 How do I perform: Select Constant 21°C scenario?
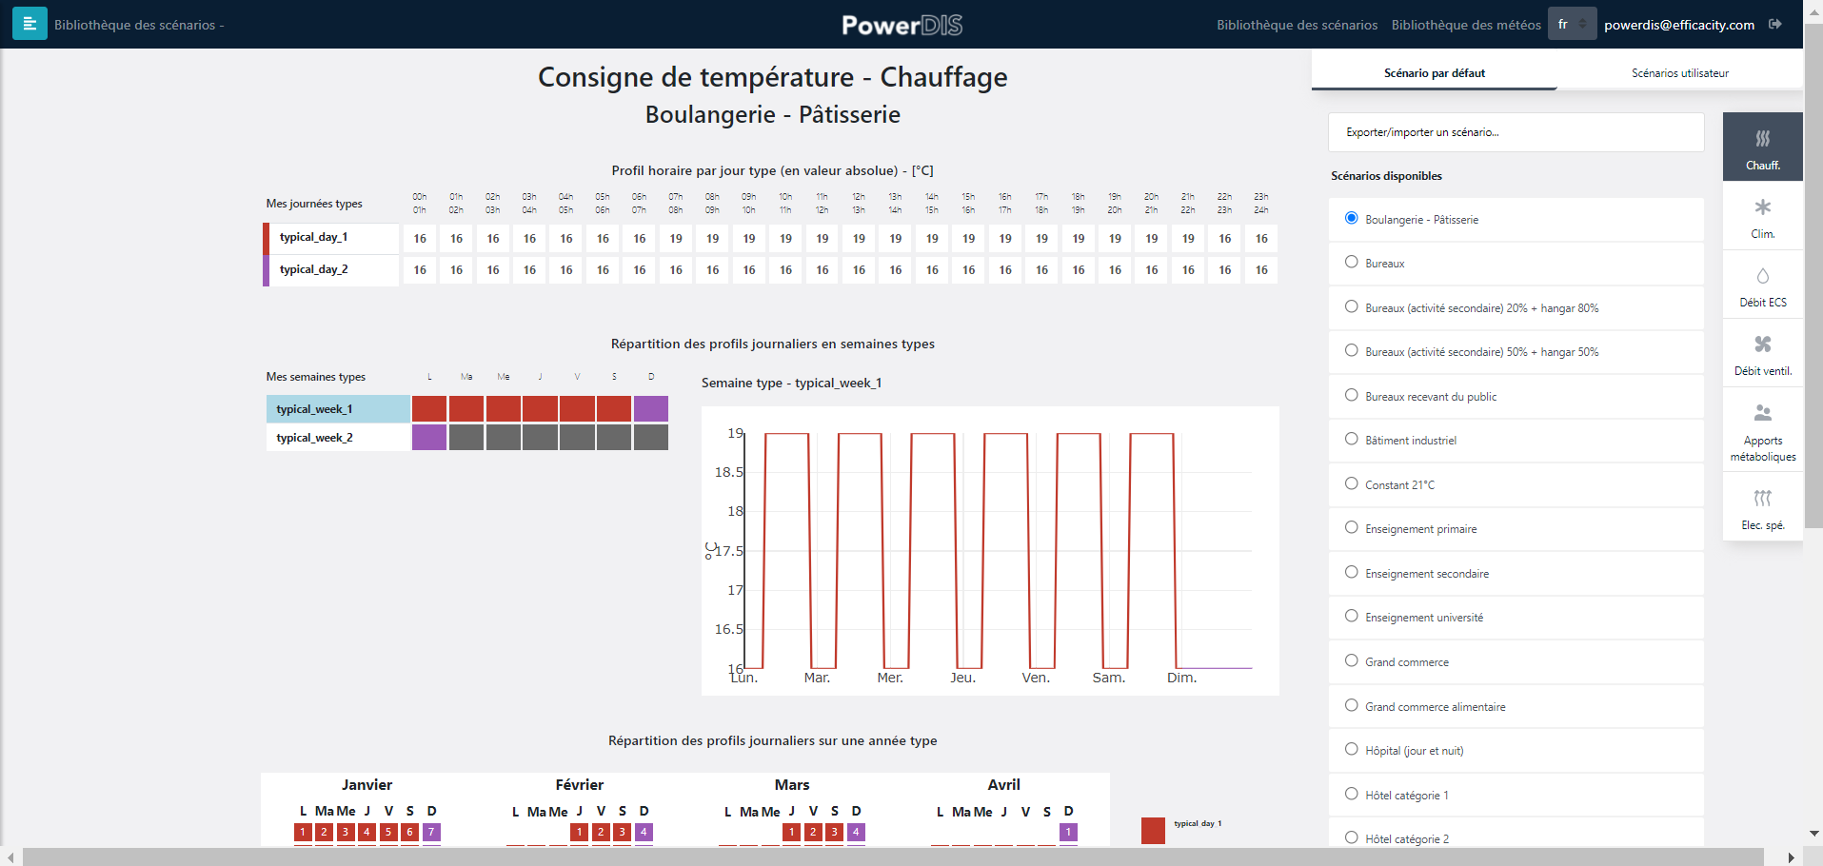[1351, 483]
